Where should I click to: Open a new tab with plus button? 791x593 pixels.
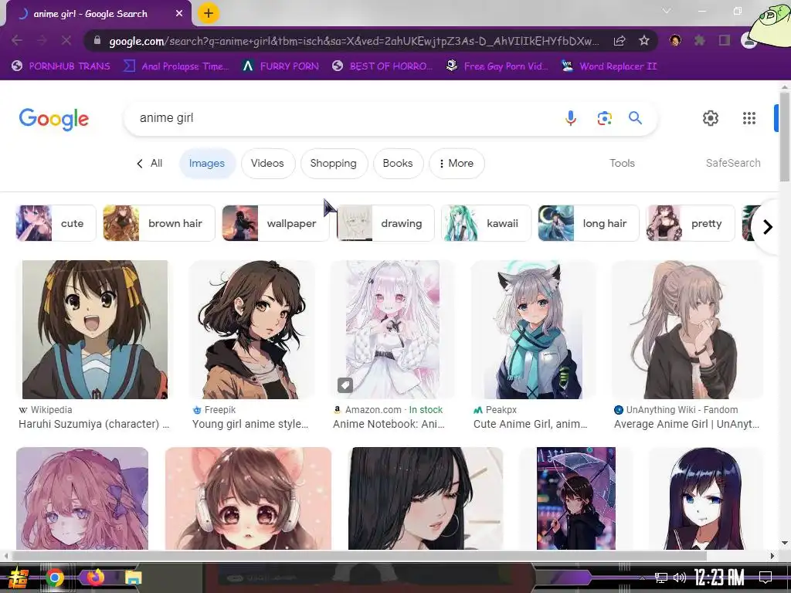pyautogui.click(x=209, y=13)
